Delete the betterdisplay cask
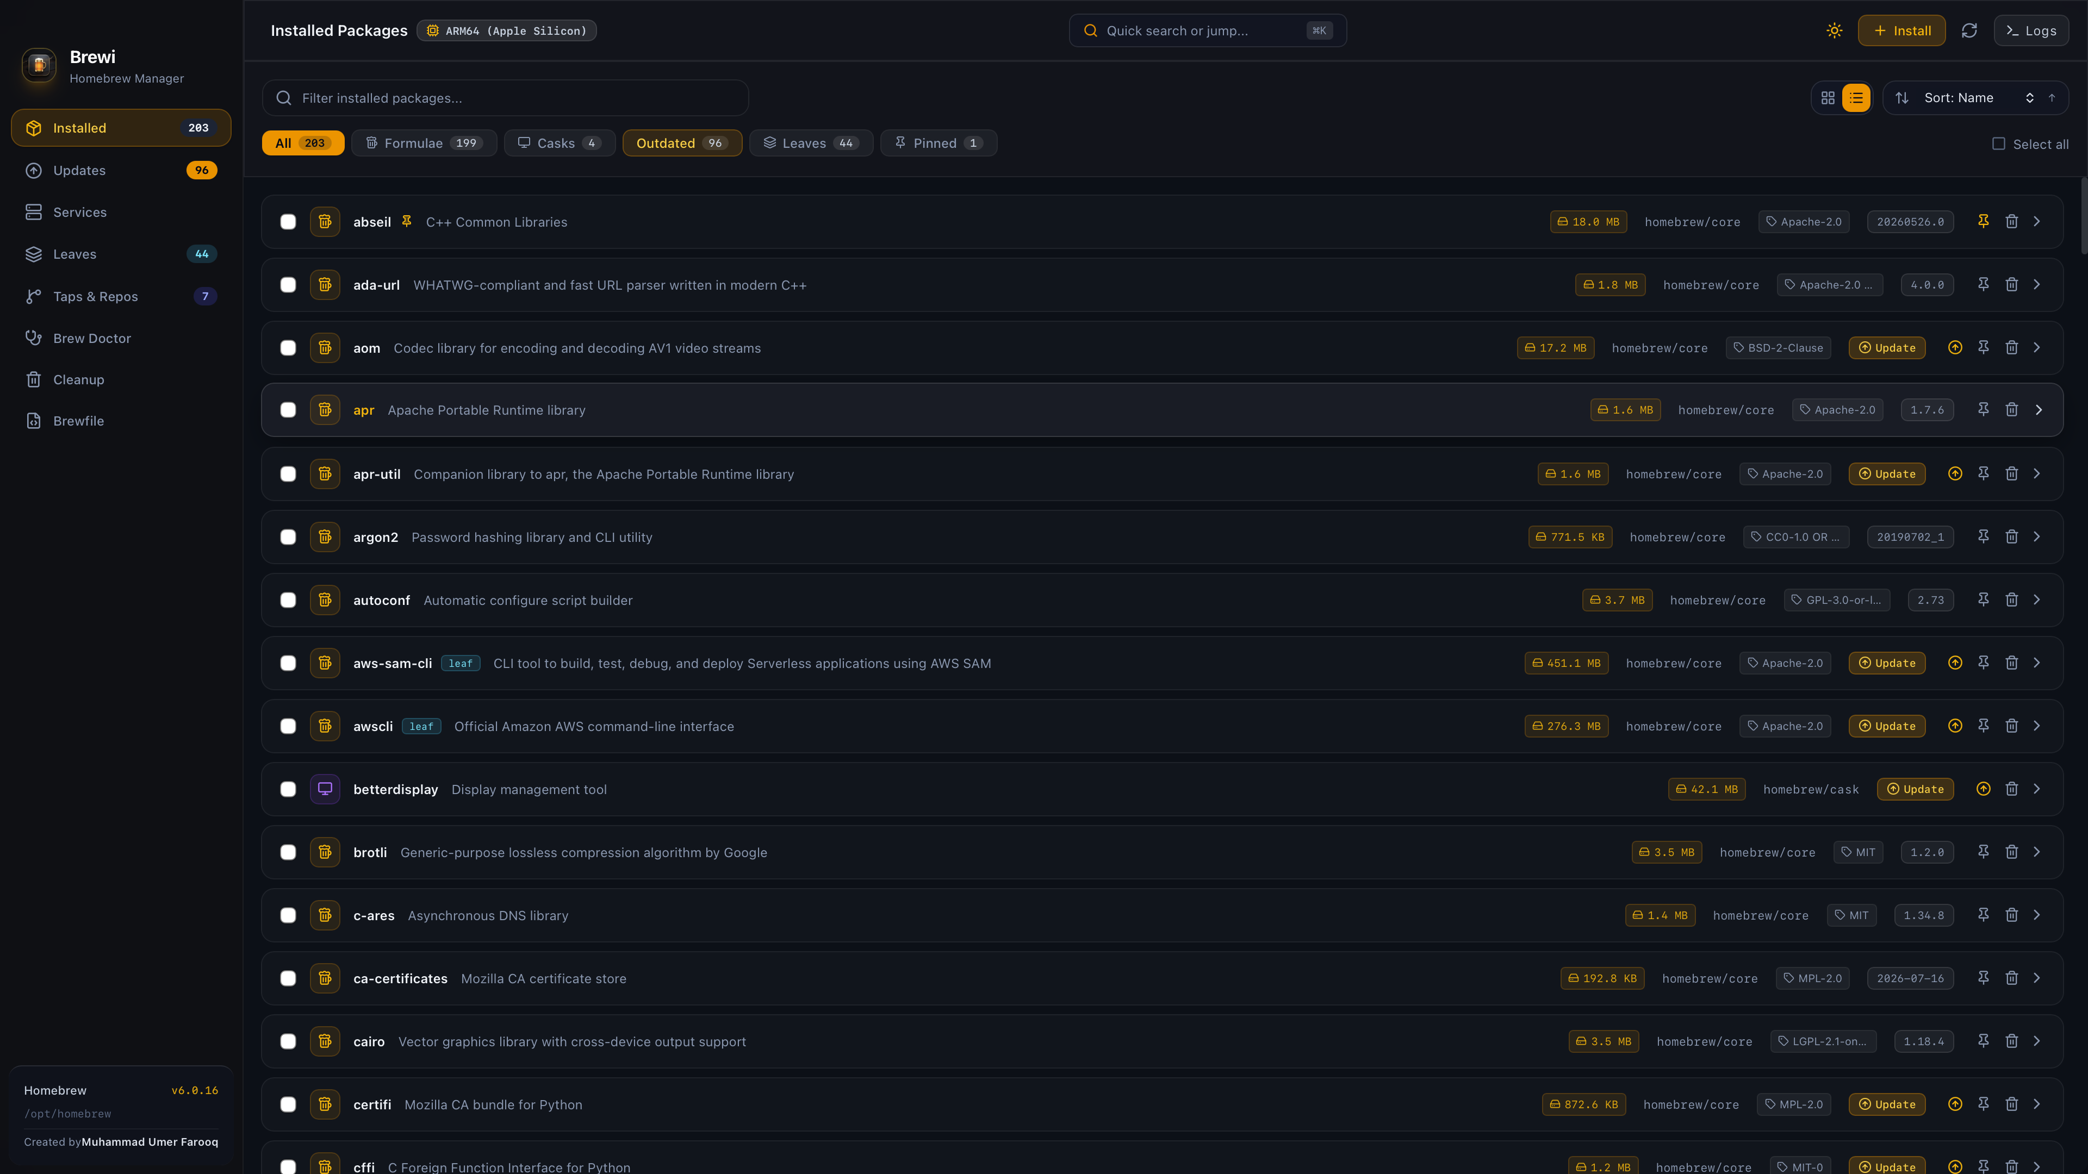Screen dimensions: 2088x1174 [2012, 789]
